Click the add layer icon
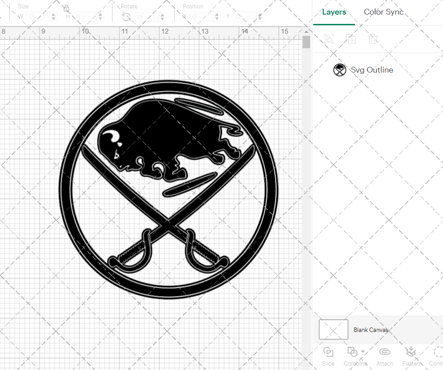443x370 pixels. 351,39
